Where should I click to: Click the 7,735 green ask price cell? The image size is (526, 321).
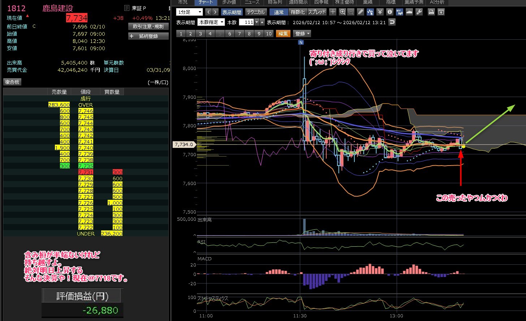tap(86, 166)
